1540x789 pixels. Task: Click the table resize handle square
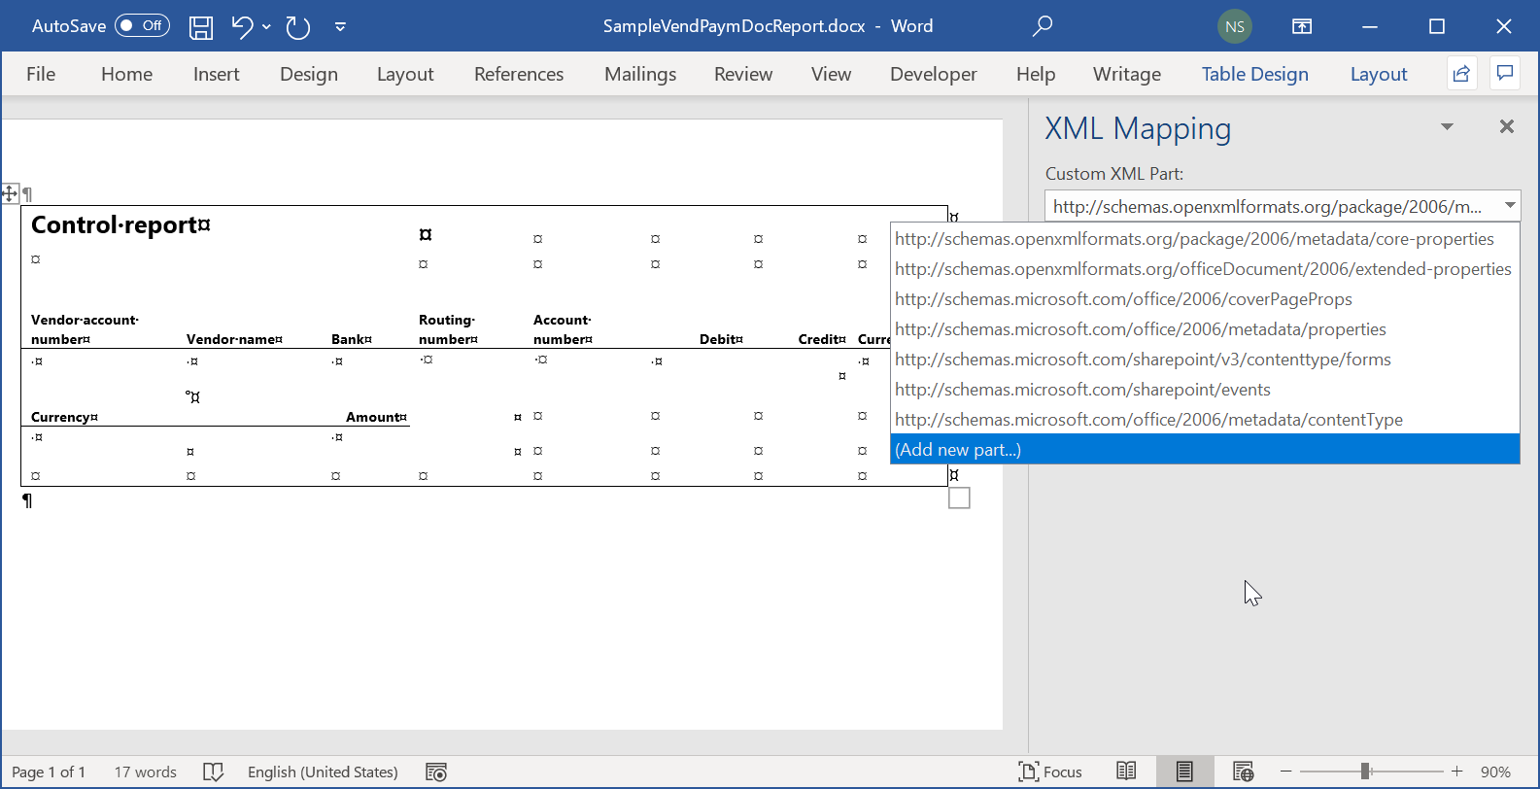tap(959, 497)
